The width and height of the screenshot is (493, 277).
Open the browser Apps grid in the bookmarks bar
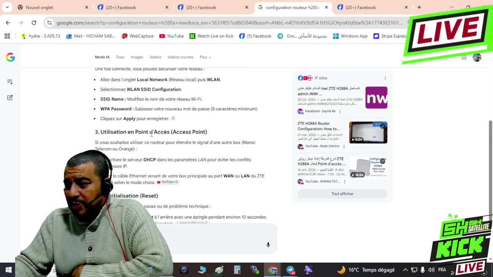coord(7,36)
